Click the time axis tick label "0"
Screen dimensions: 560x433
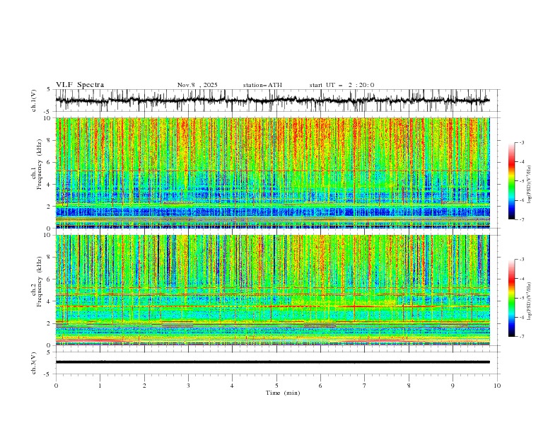point(56,386)
